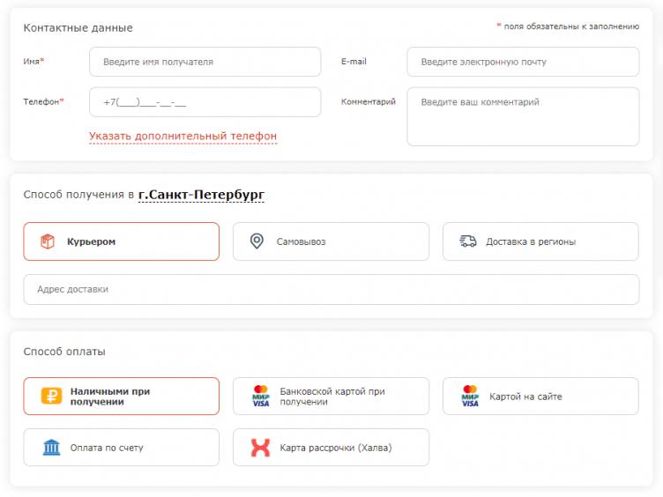Click the ruble cash payment icon
This screenshot has width=663, height=497.
tap(52, 397)
